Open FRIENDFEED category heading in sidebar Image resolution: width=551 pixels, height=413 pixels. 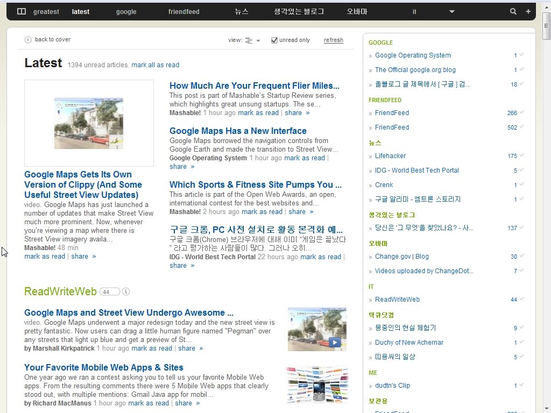[385, 100]
